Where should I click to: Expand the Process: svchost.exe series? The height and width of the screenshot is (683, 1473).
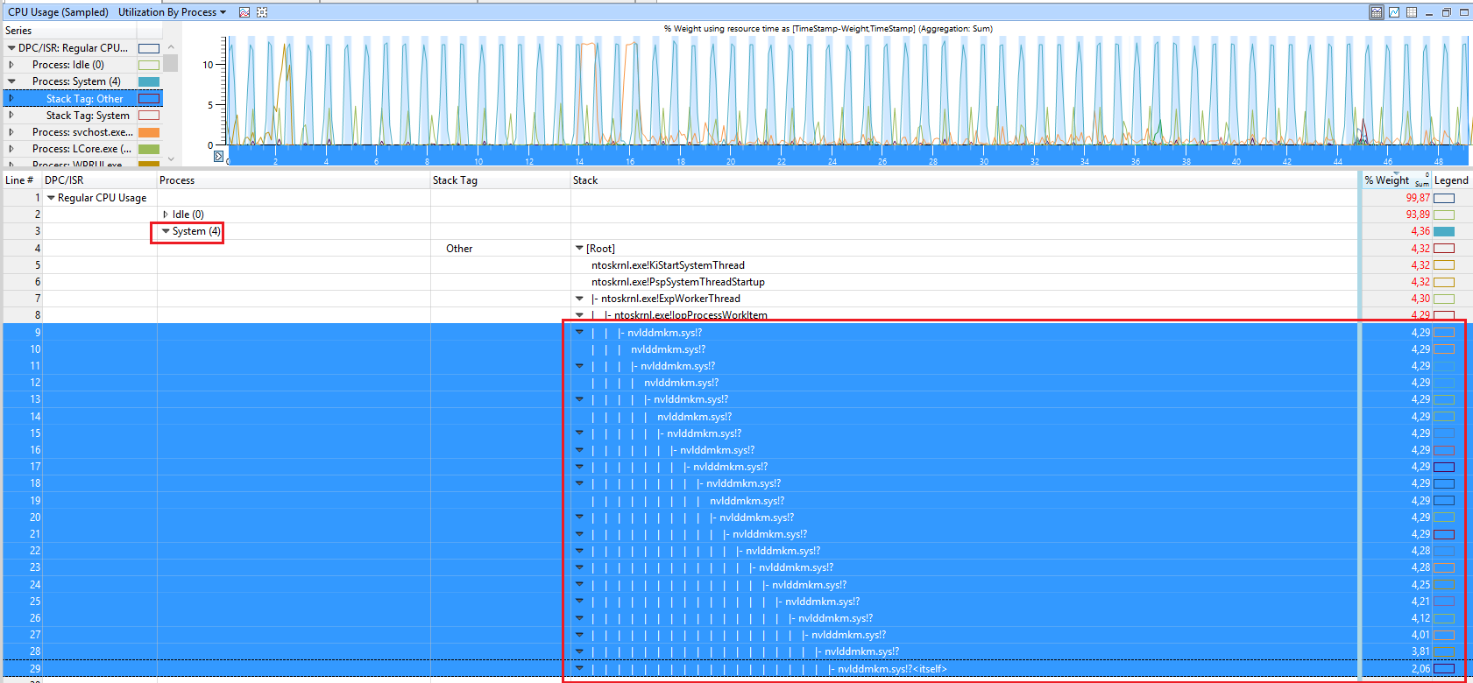(11, 132)
